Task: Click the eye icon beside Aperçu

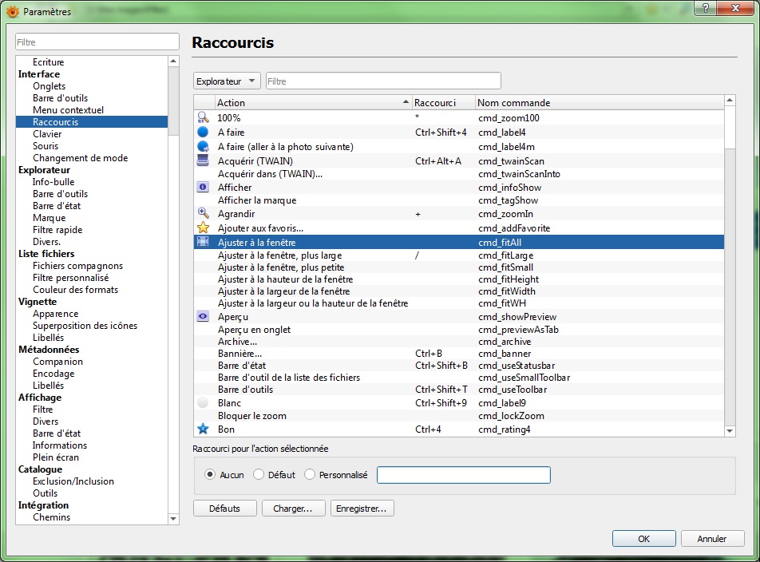Action: [x=203, y=316]
